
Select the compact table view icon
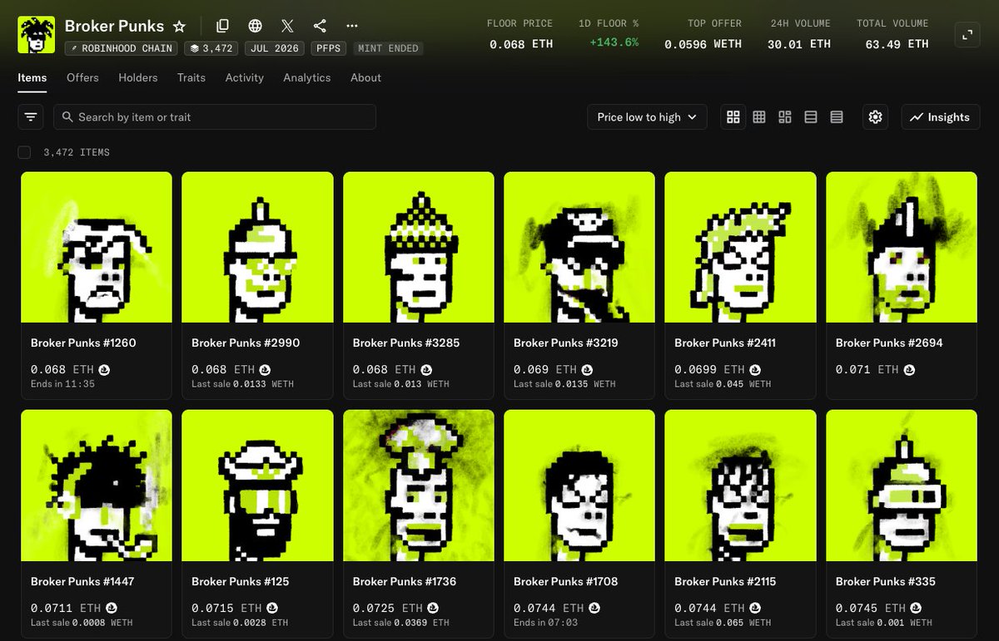[x=837, y=117]
